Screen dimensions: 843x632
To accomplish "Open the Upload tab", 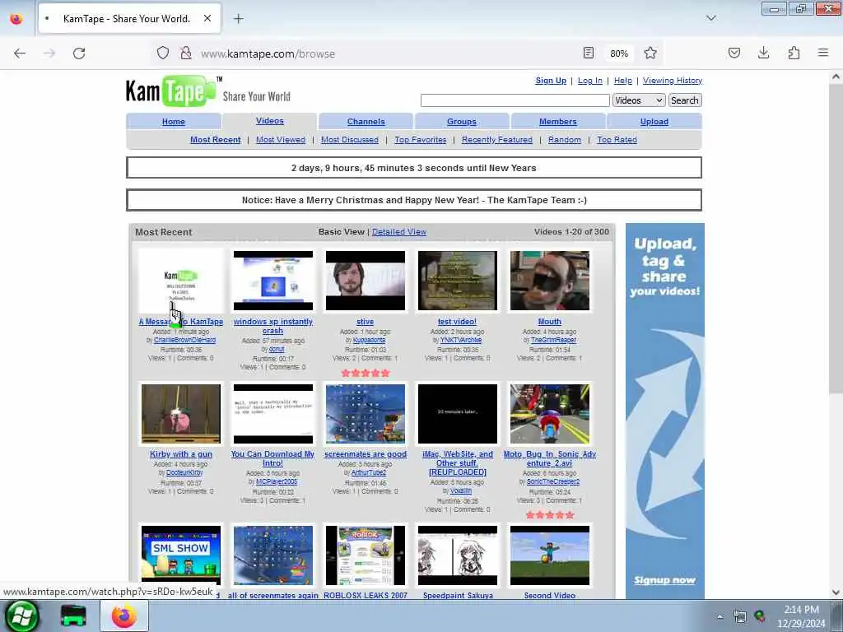I will [x=654, y=122].
